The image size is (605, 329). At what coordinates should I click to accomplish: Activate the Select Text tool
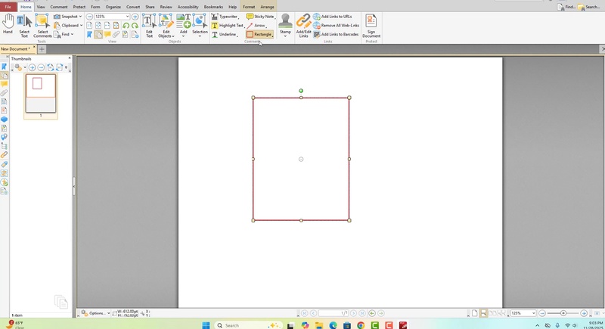pos(24,26)
